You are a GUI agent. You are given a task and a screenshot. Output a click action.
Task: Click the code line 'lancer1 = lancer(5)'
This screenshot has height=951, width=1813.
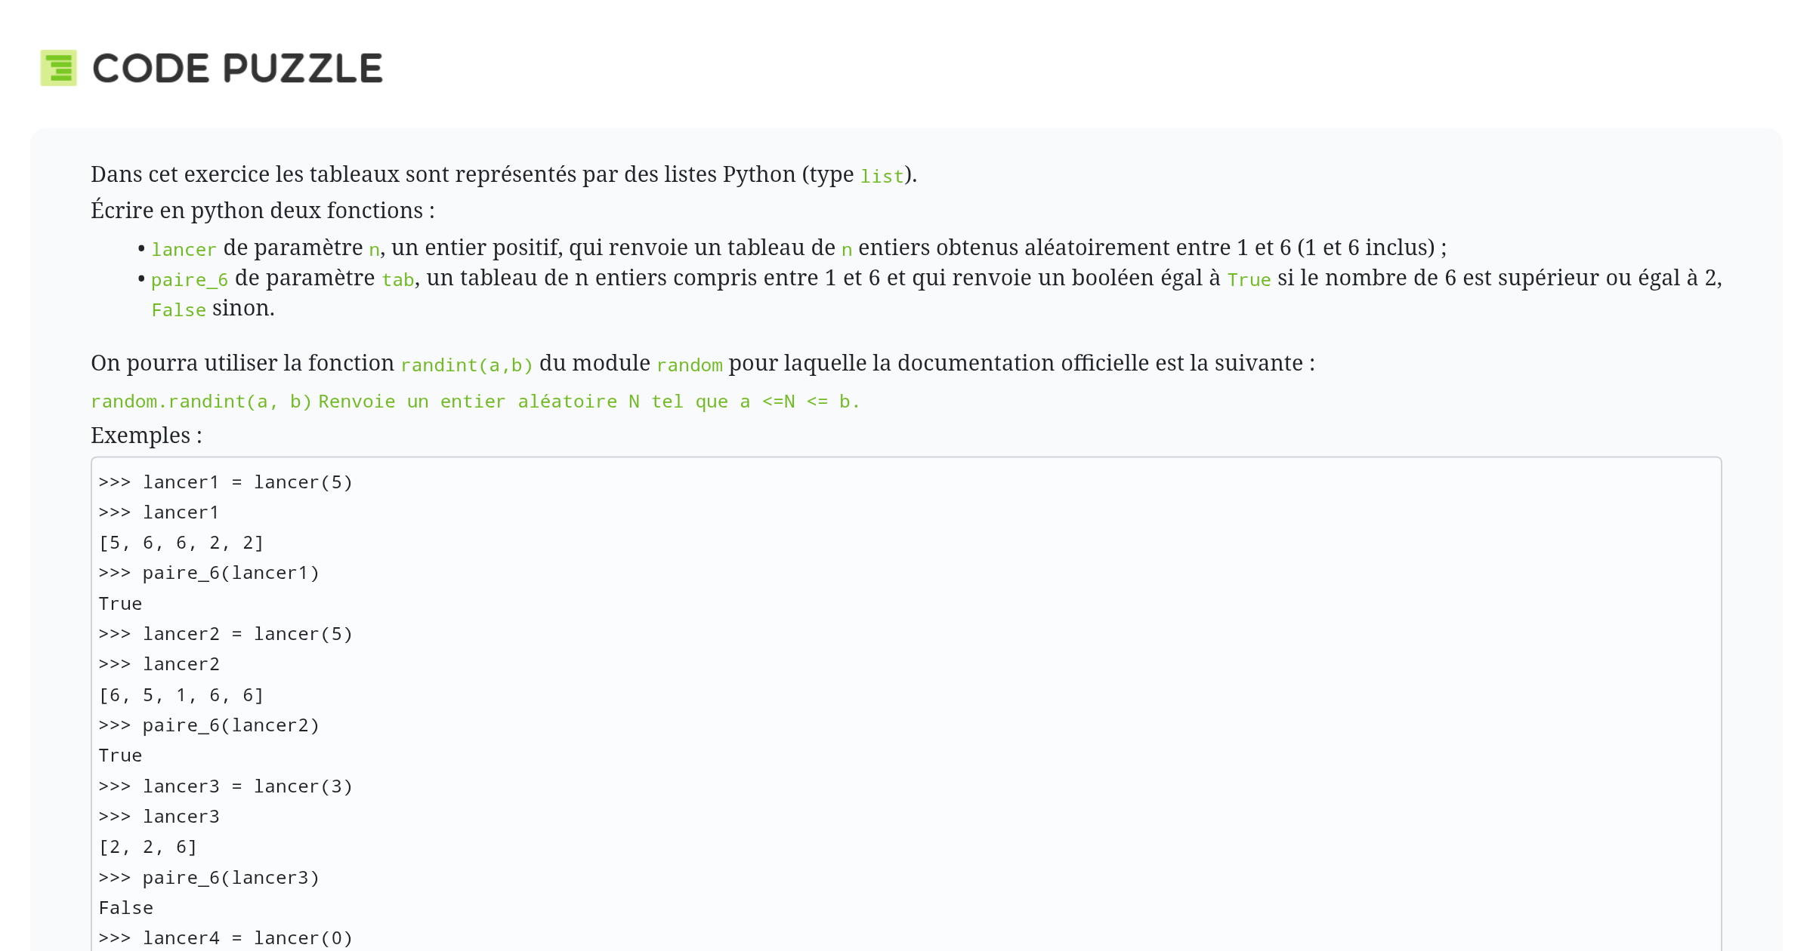pos(247,482)
